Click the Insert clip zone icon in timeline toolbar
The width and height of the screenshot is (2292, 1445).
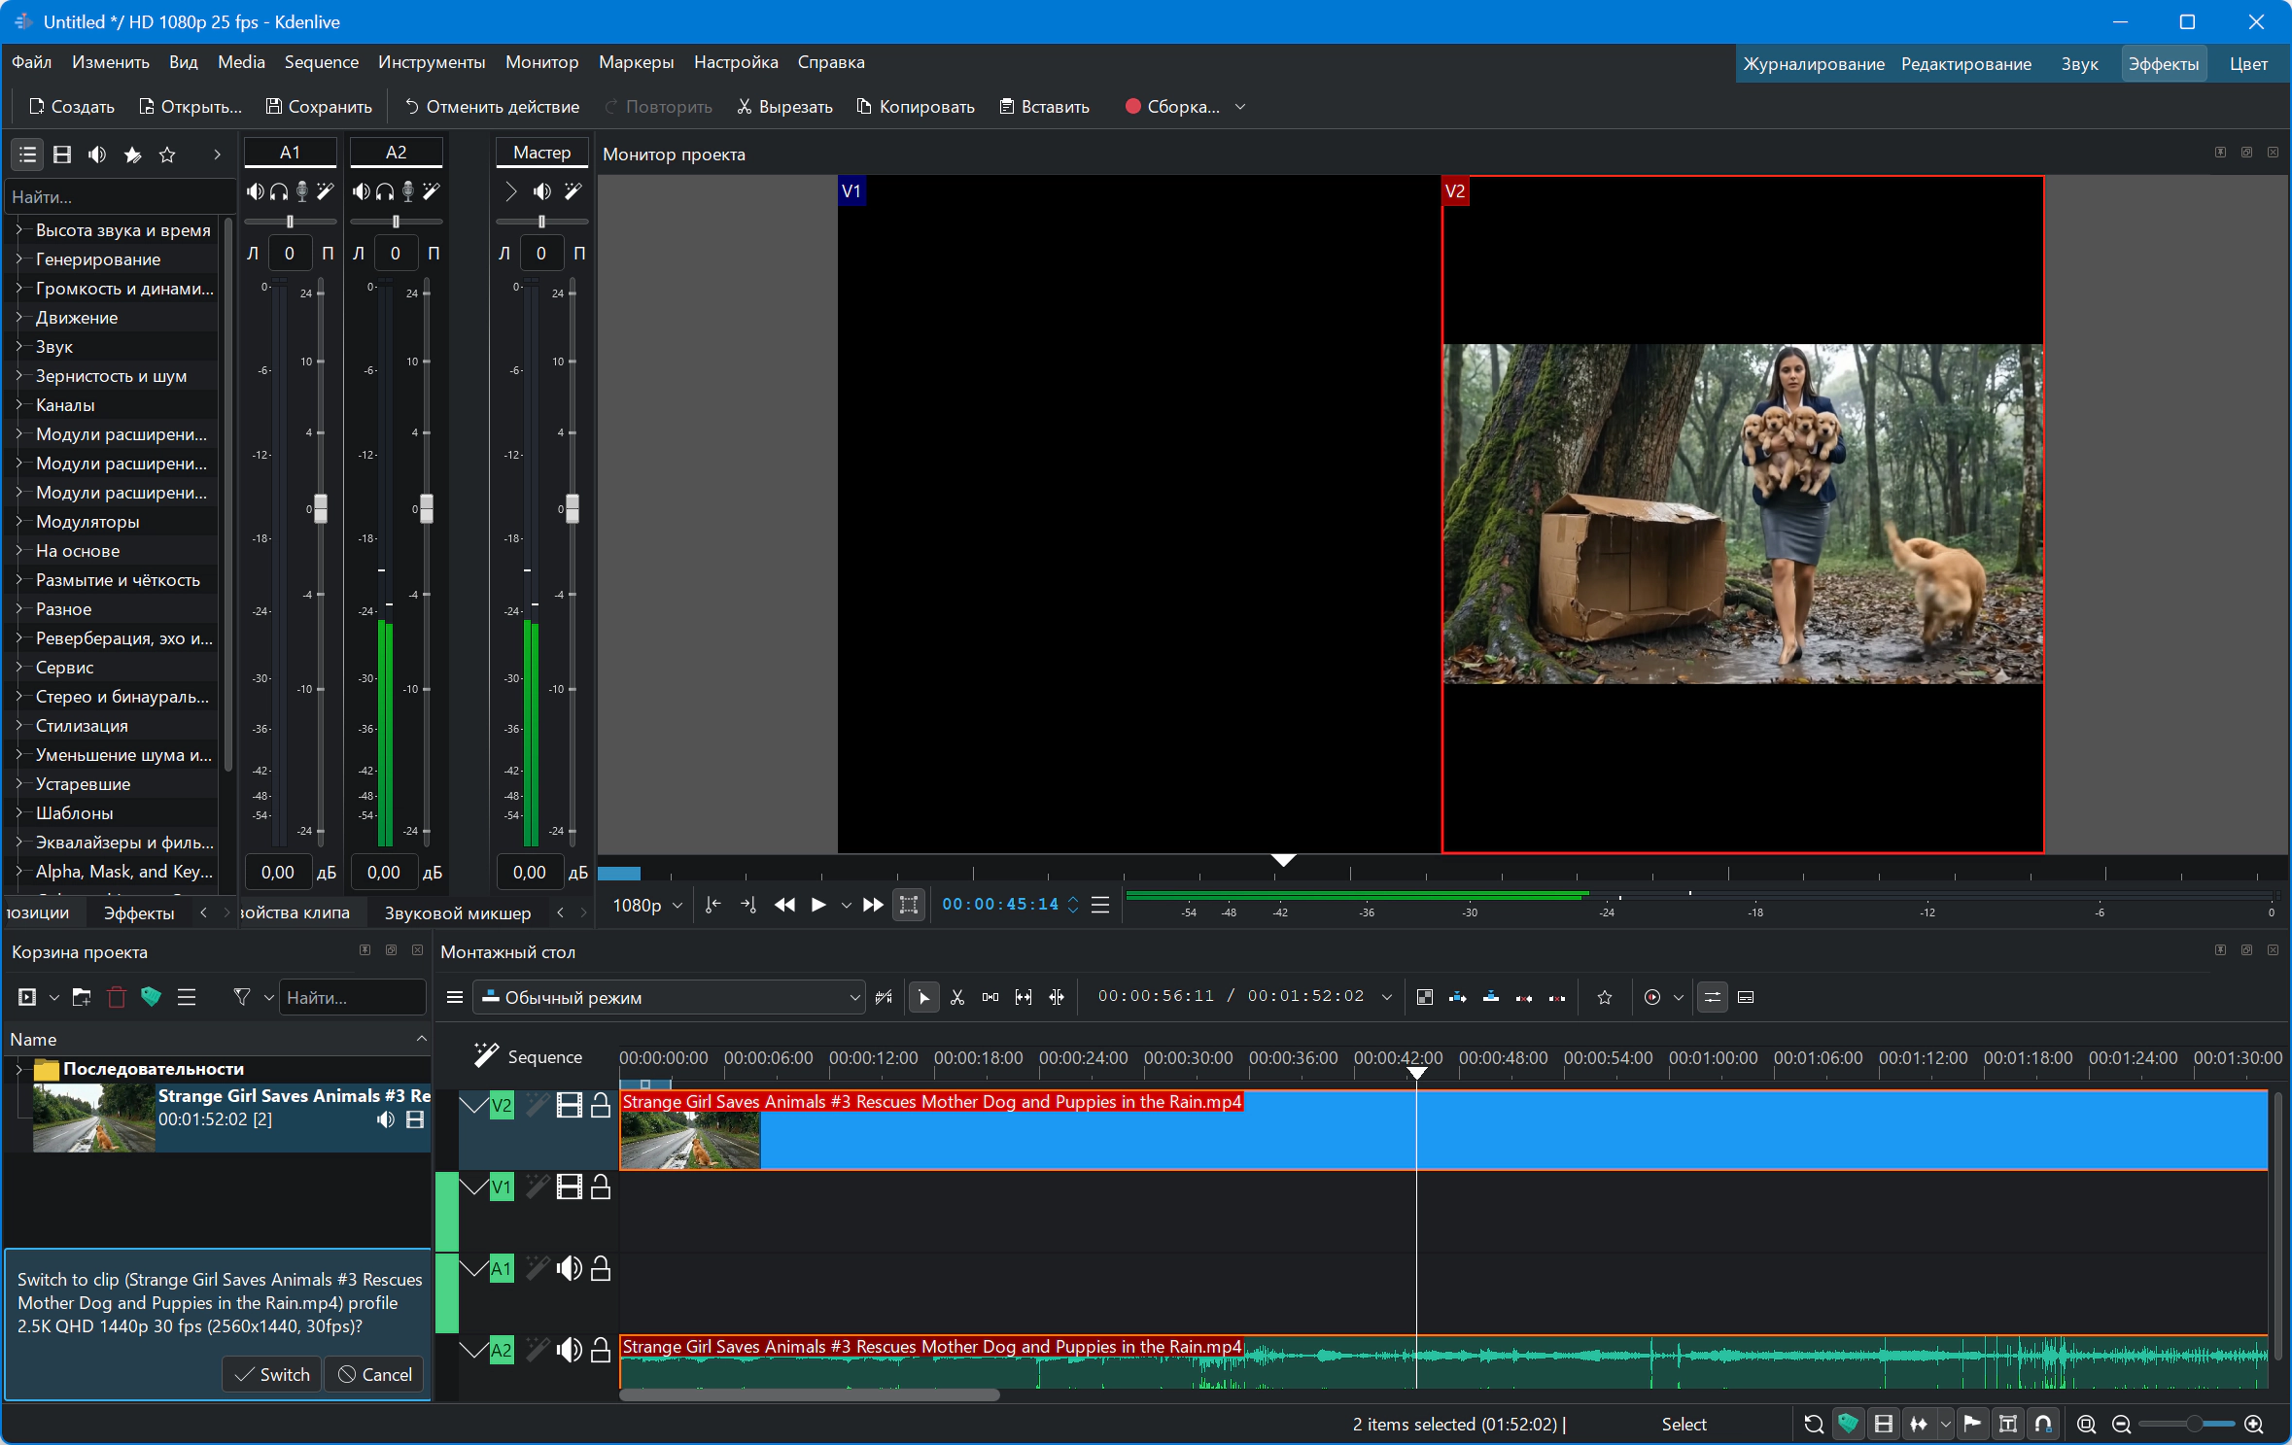[1458, 998]
